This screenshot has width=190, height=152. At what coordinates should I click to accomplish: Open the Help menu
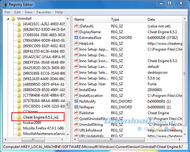coord(59,12)
